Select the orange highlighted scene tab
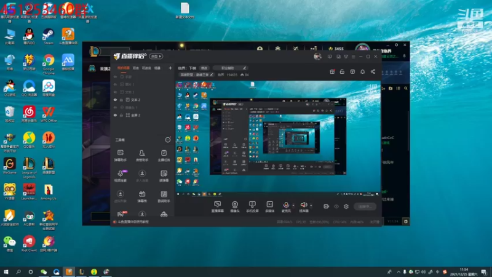 tap(124, 68)
